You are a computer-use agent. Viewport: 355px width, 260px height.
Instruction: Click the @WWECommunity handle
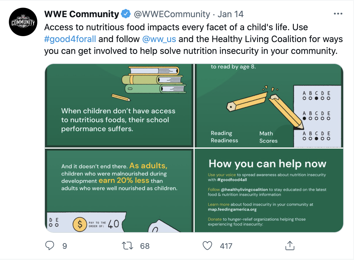(172, 14)
